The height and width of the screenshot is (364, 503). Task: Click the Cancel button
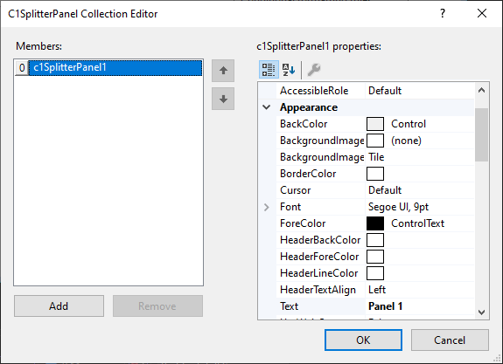point(450,340)
